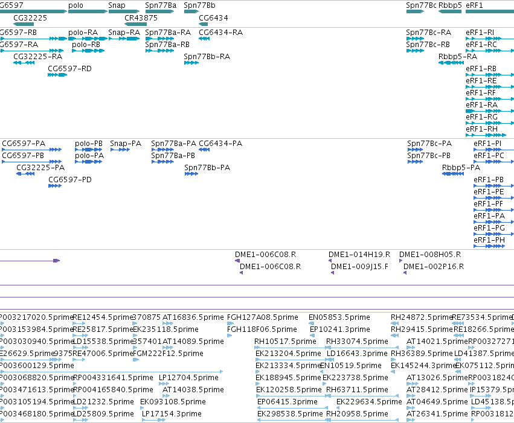Click the CG6597-RD transcript label
This screenshot has height=423, width=514.
(x=70, y=69)
